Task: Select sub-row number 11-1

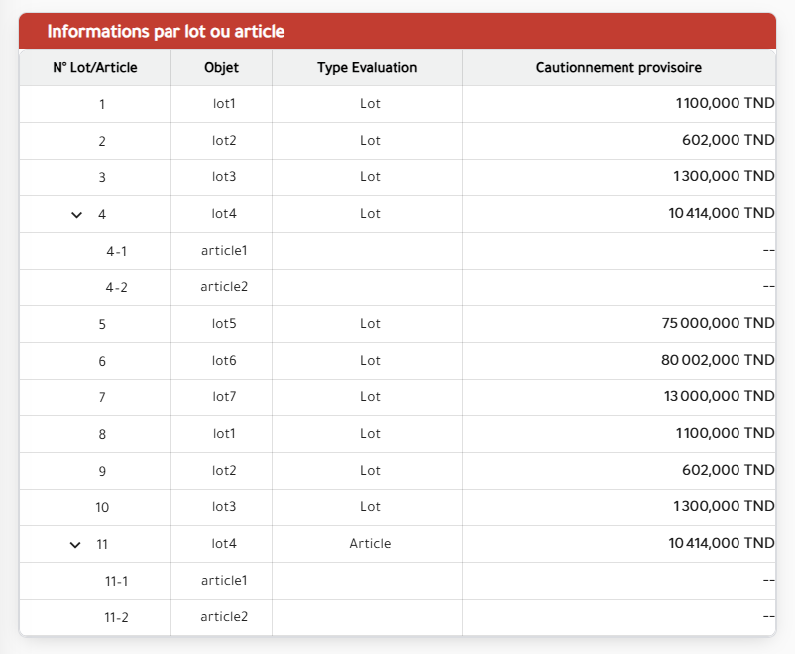Action: point(116,581)
